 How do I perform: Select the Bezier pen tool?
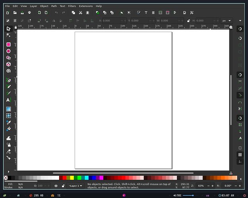9,80
